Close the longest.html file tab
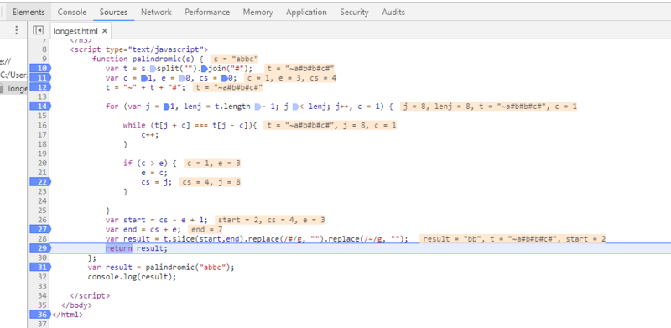Viewport: 671px width, 328px height. coord(104,31)
